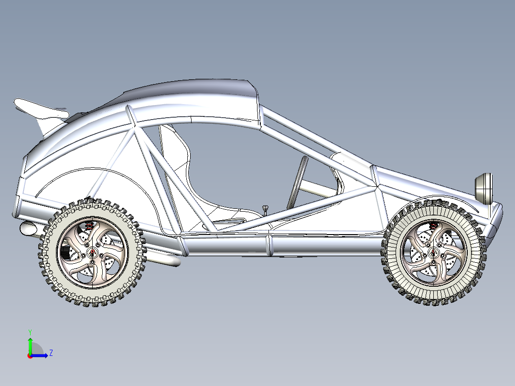Screen dimensions: 515x386
Task: Click the red X axis origin point of the triad
Action: [30, 356]
